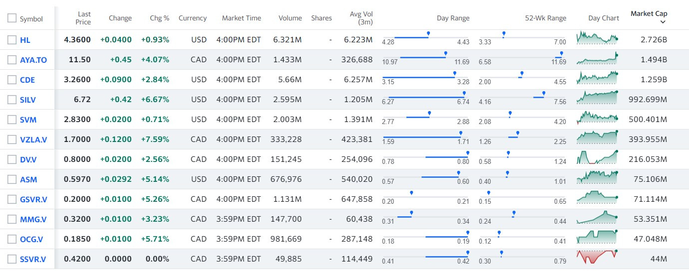Click the MMG.V day chart thumbnail

pyautogui.click(x=597, y=218)
